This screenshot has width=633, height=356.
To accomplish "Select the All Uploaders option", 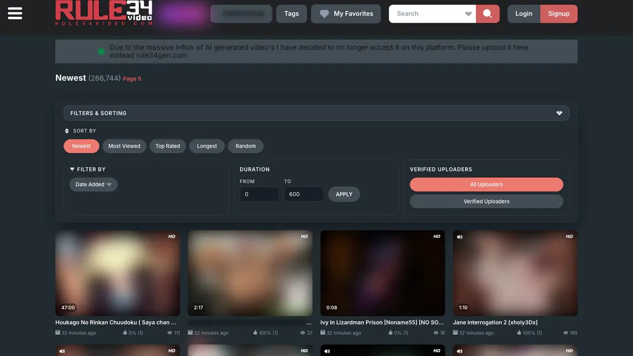I will [486, 185].
